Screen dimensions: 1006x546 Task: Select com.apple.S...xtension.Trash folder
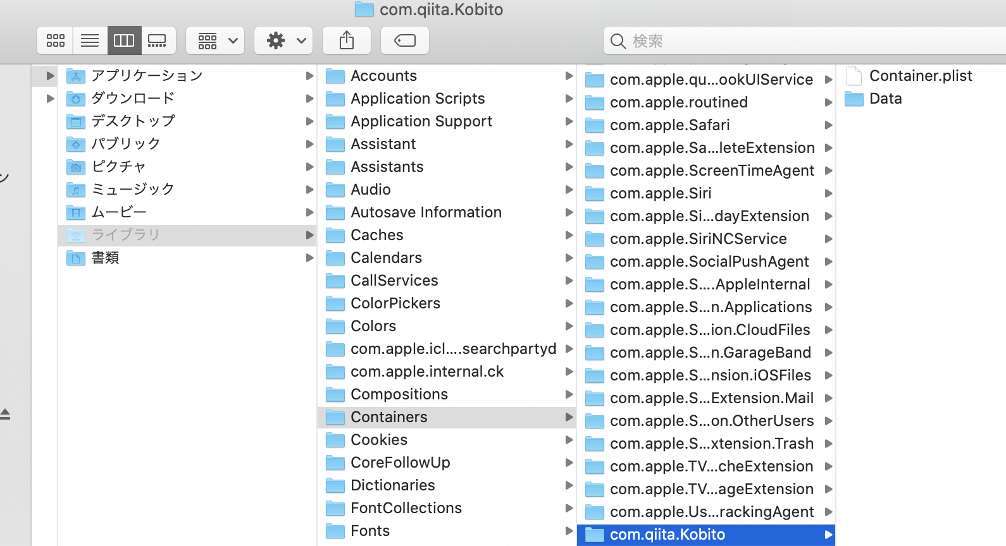(706, 444)
